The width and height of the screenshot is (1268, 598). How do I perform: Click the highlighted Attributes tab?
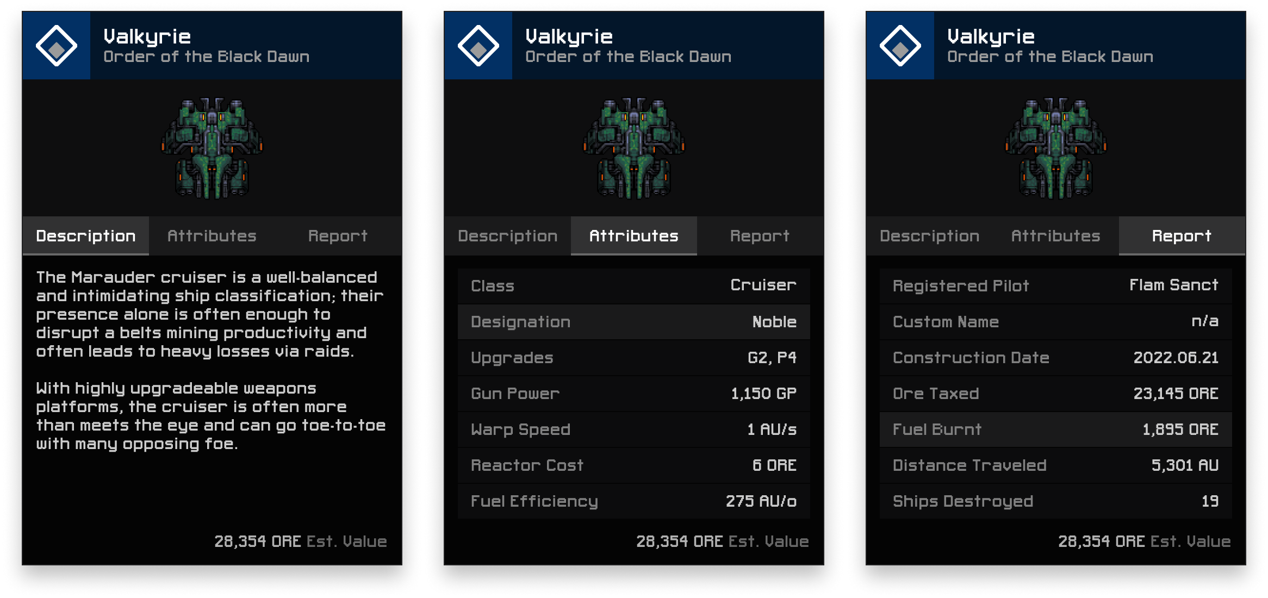pos(634,236)
